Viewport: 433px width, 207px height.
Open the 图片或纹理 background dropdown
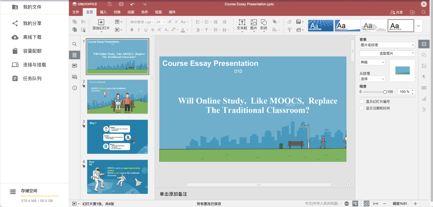point(387,45)
